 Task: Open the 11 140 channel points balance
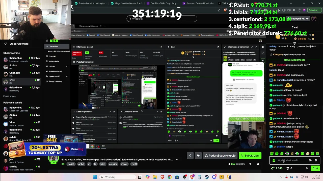click(276, 168)
